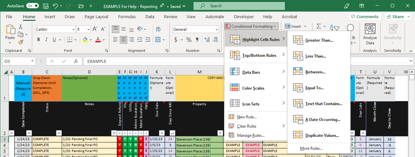Select the Format Painter brush
This screenshot has height=157, width=415.
tap(21, 42)
